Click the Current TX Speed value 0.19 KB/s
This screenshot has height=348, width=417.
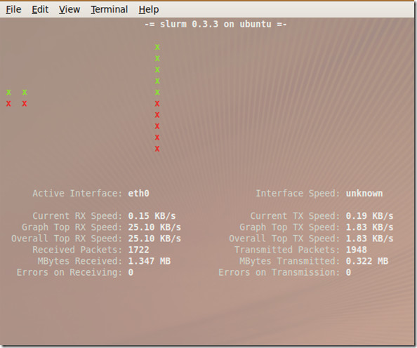(x=369, y=216)
